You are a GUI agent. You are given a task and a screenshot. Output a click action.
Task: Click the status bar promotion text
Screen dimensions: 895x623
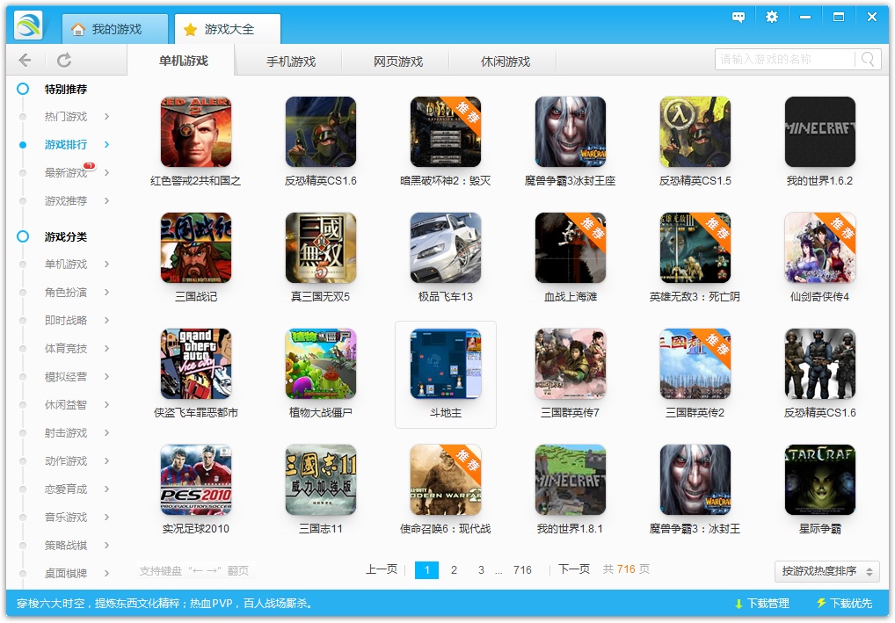(x=165, y=603)
